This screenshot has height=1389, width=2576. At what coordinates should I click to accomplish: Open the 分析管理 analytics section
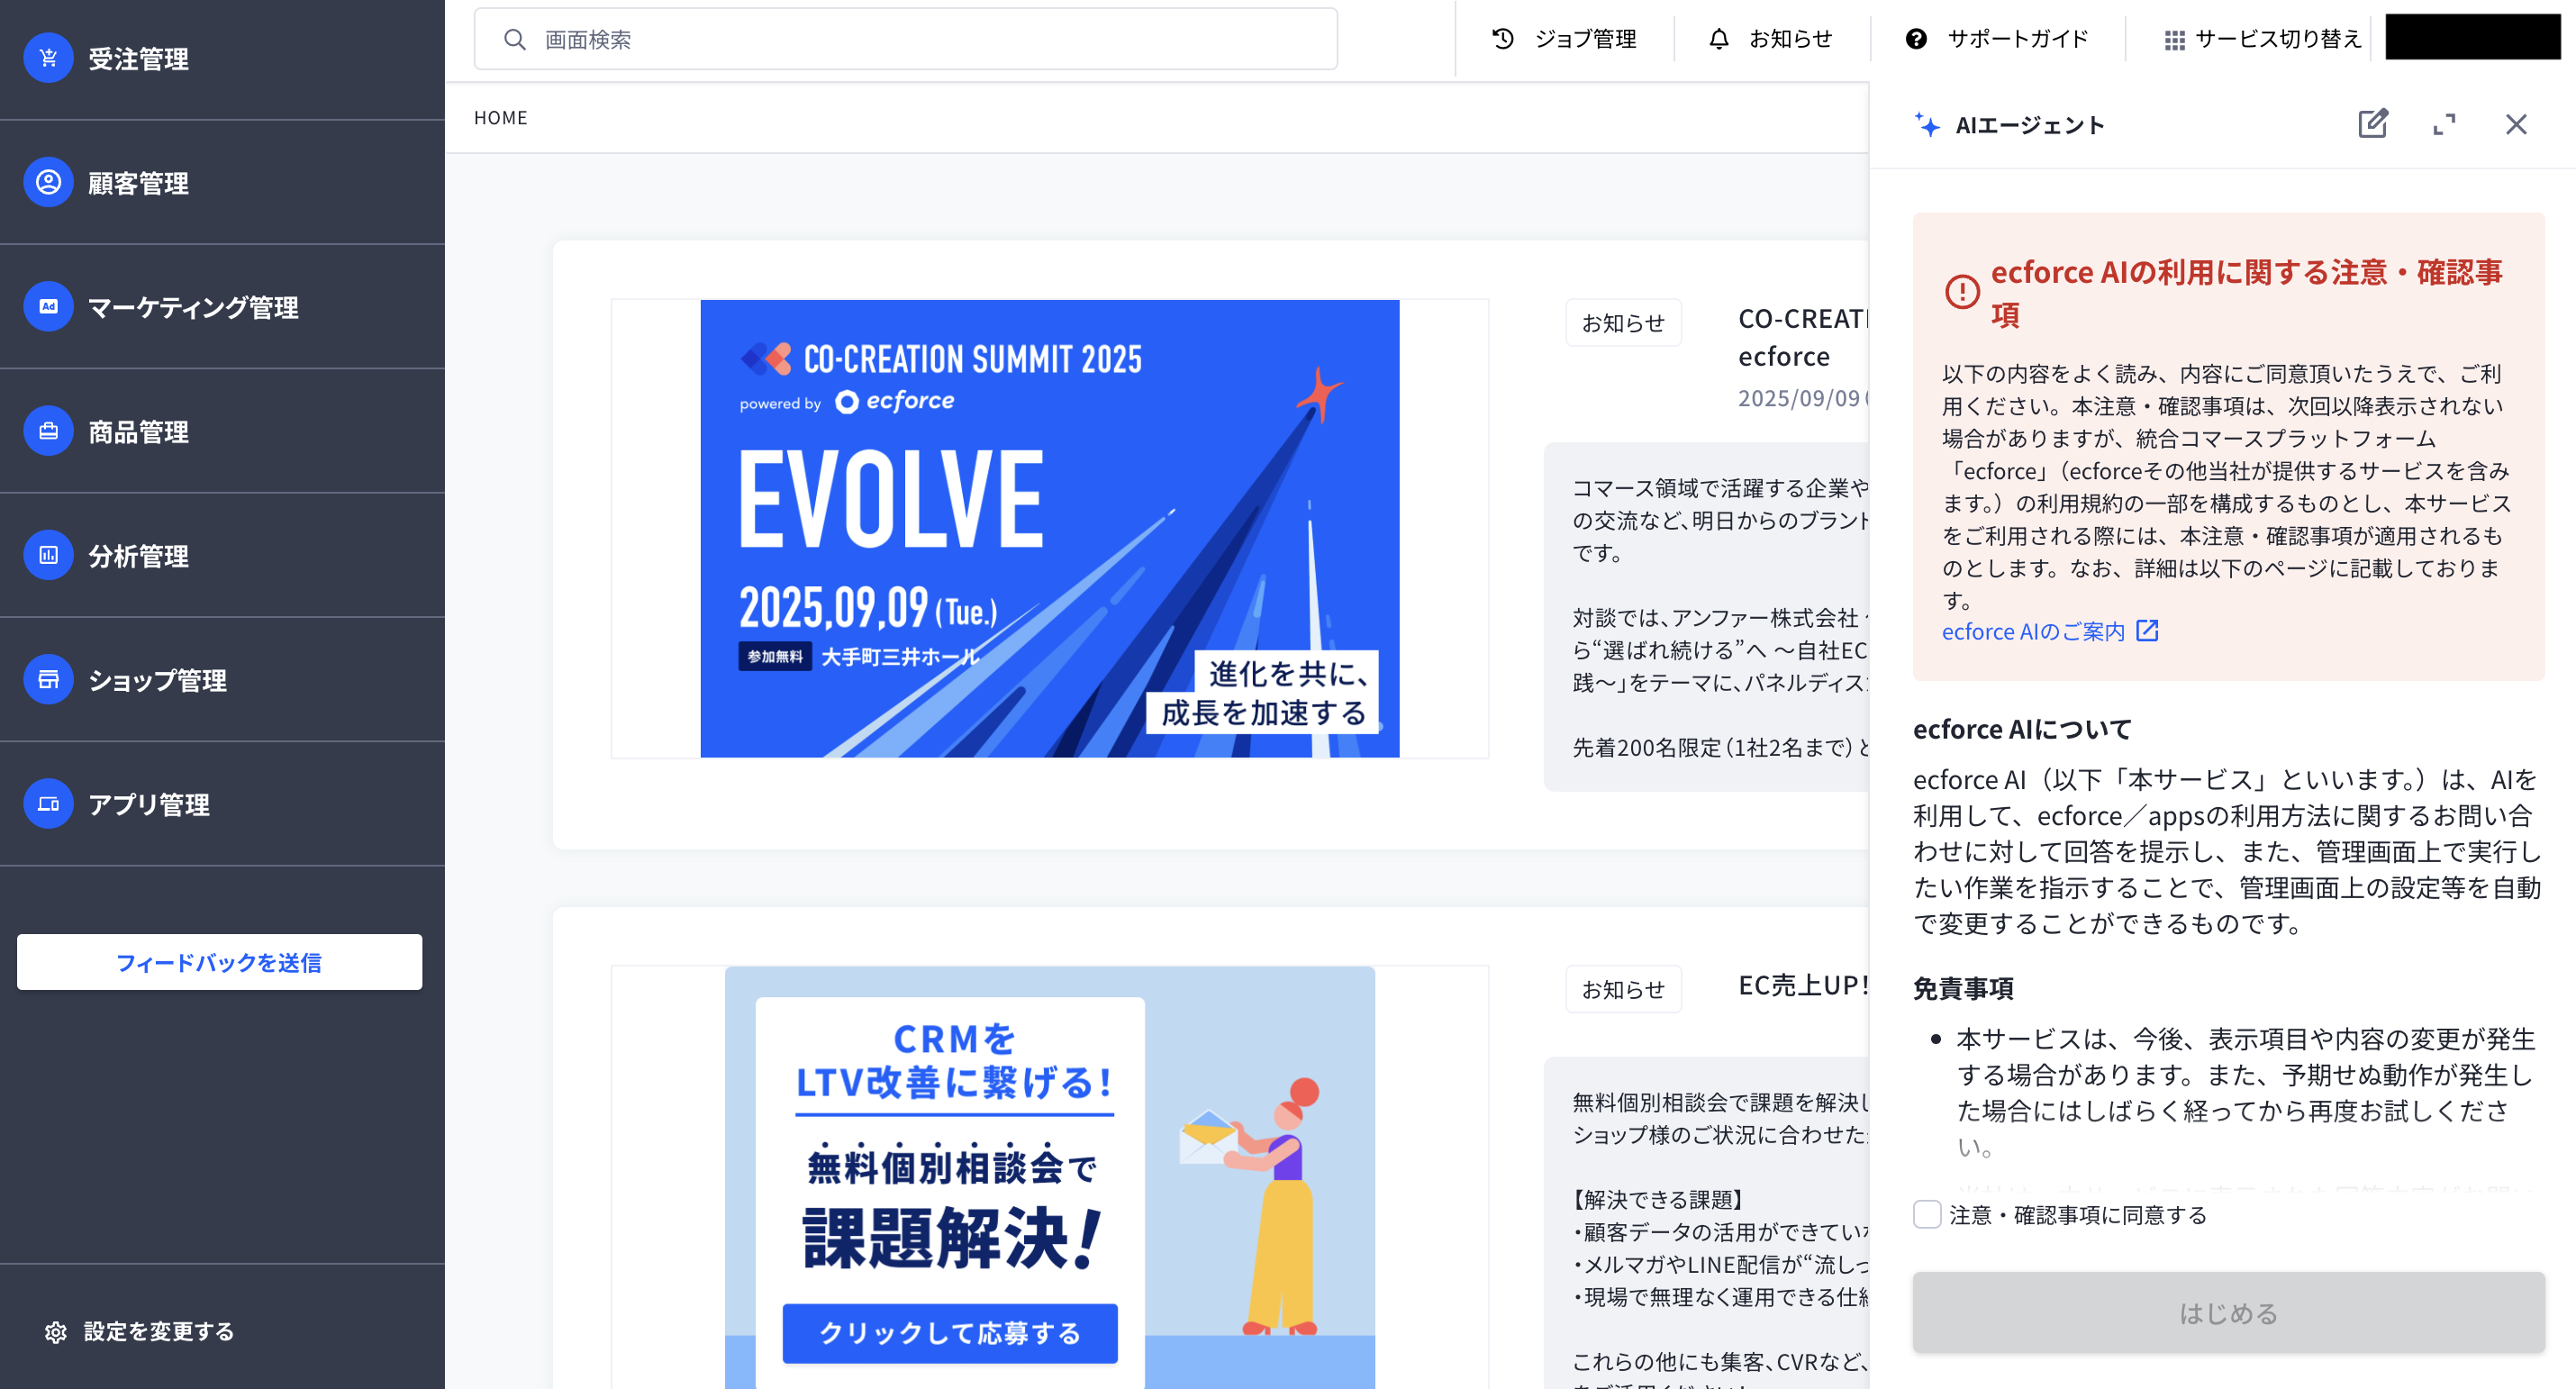click(x=139, y=556)
